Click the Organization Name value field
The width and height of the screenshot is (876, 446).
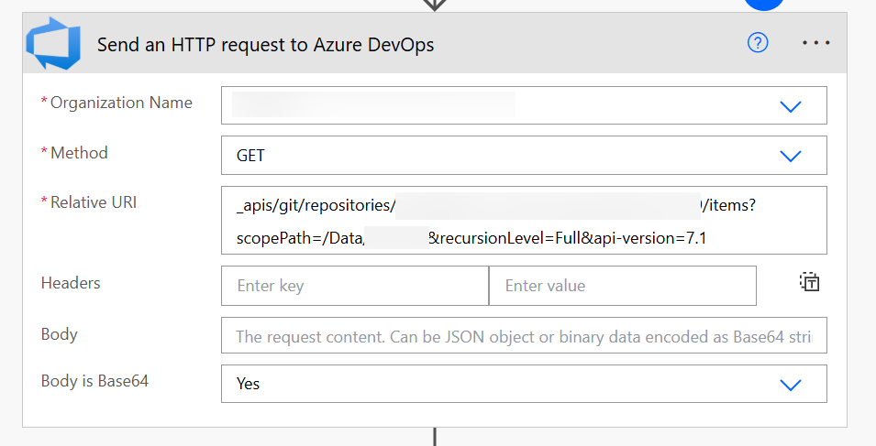(524, 105)
